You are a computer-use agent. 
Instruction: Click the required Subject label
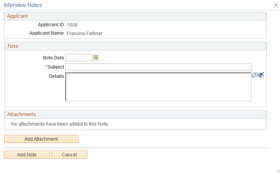pyautogui.click(x=54, y=67)
